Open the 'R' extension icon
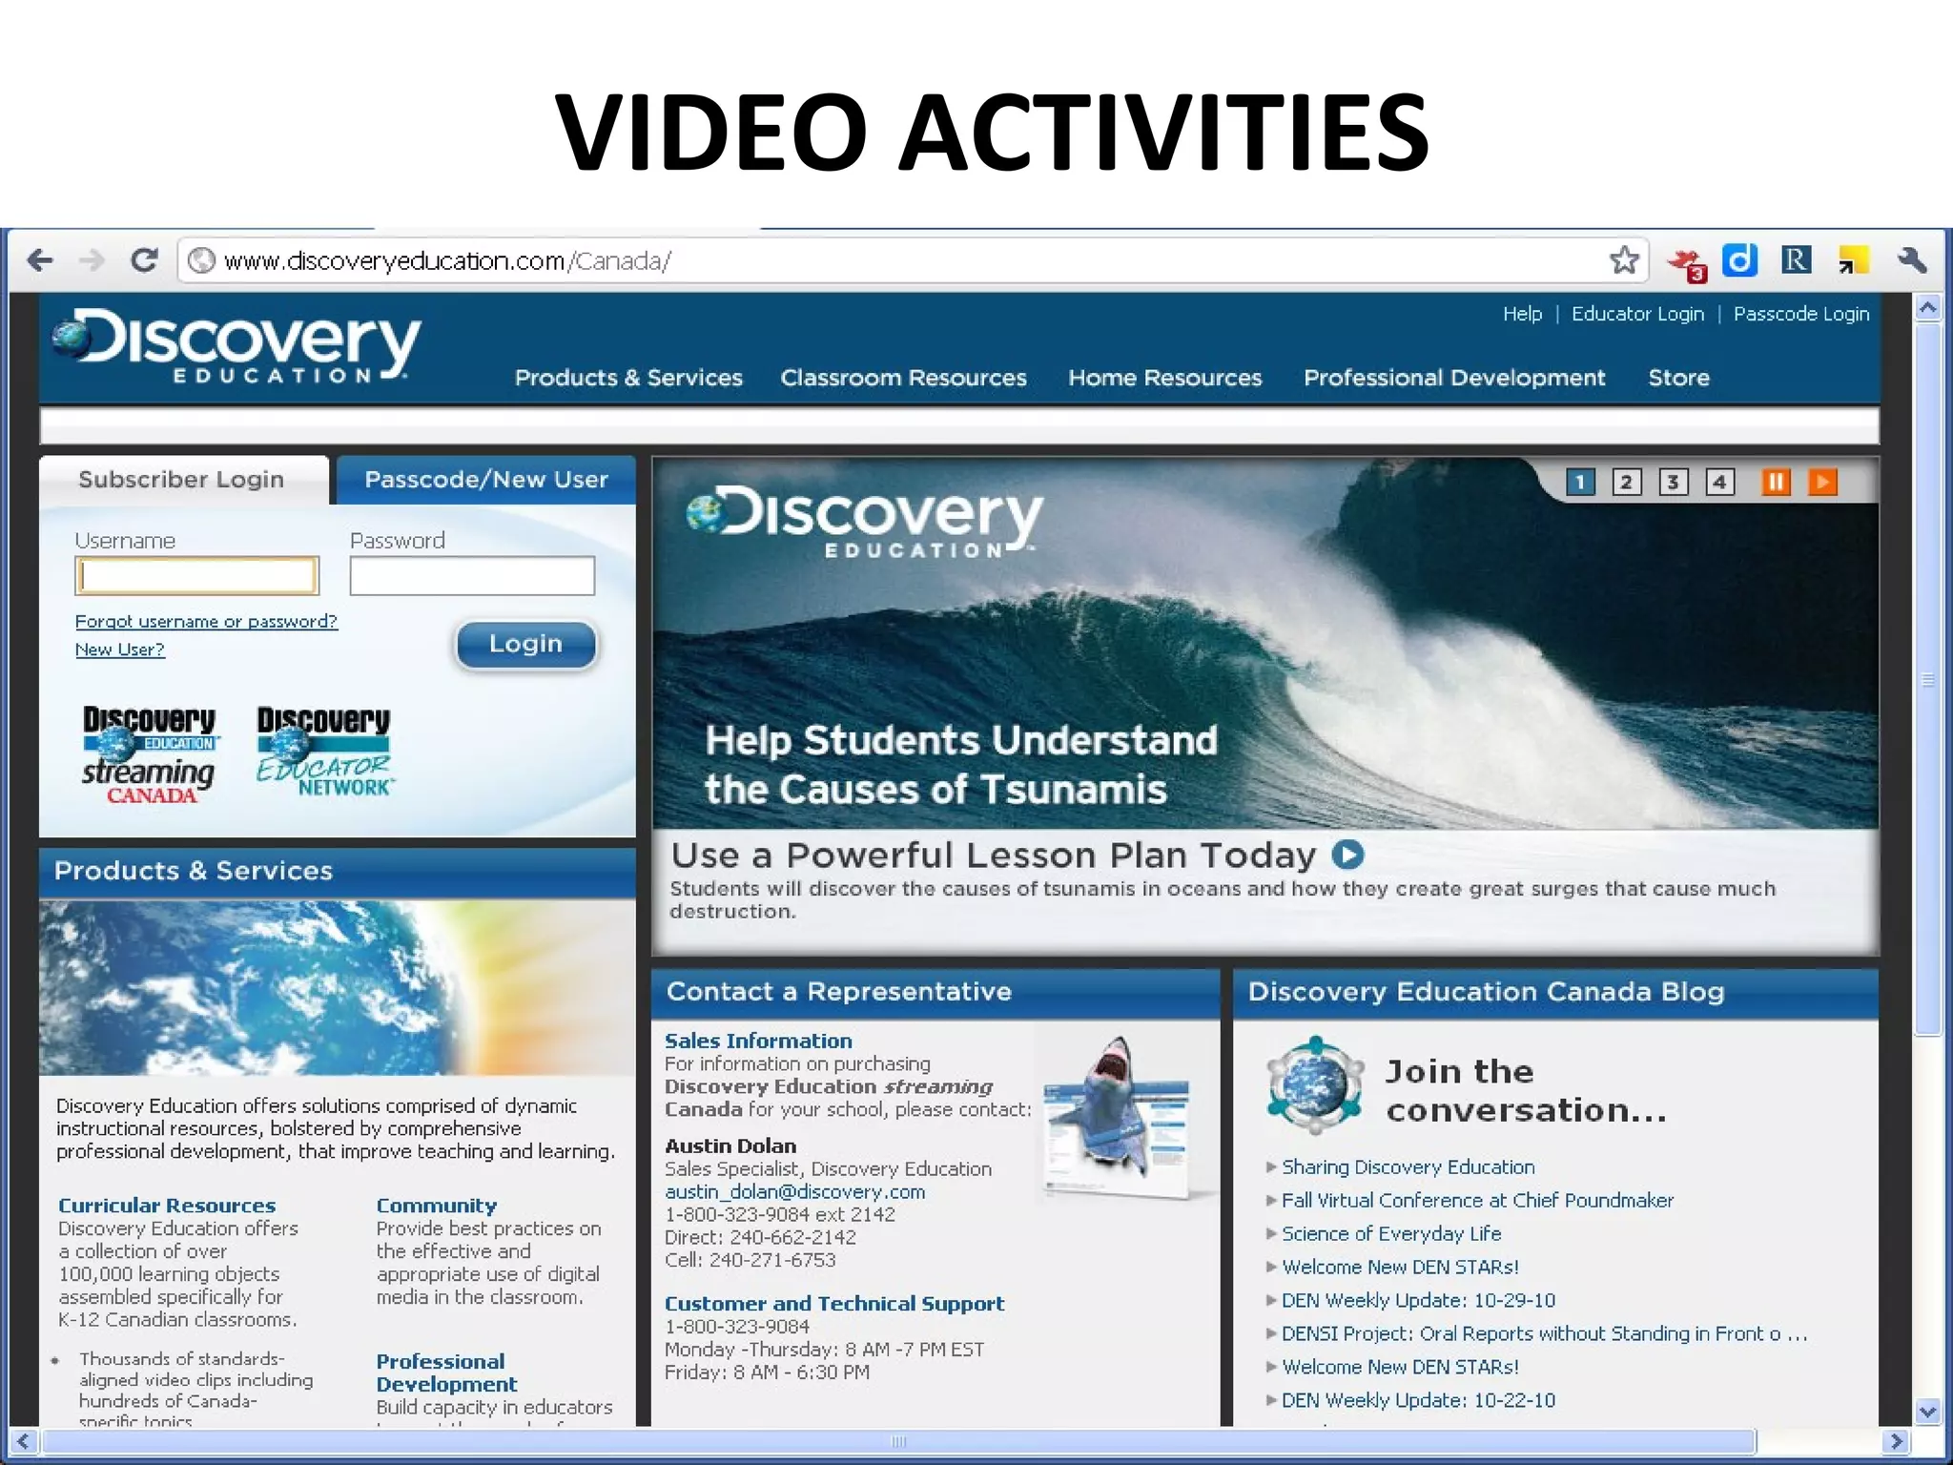 pos(1797,259)
